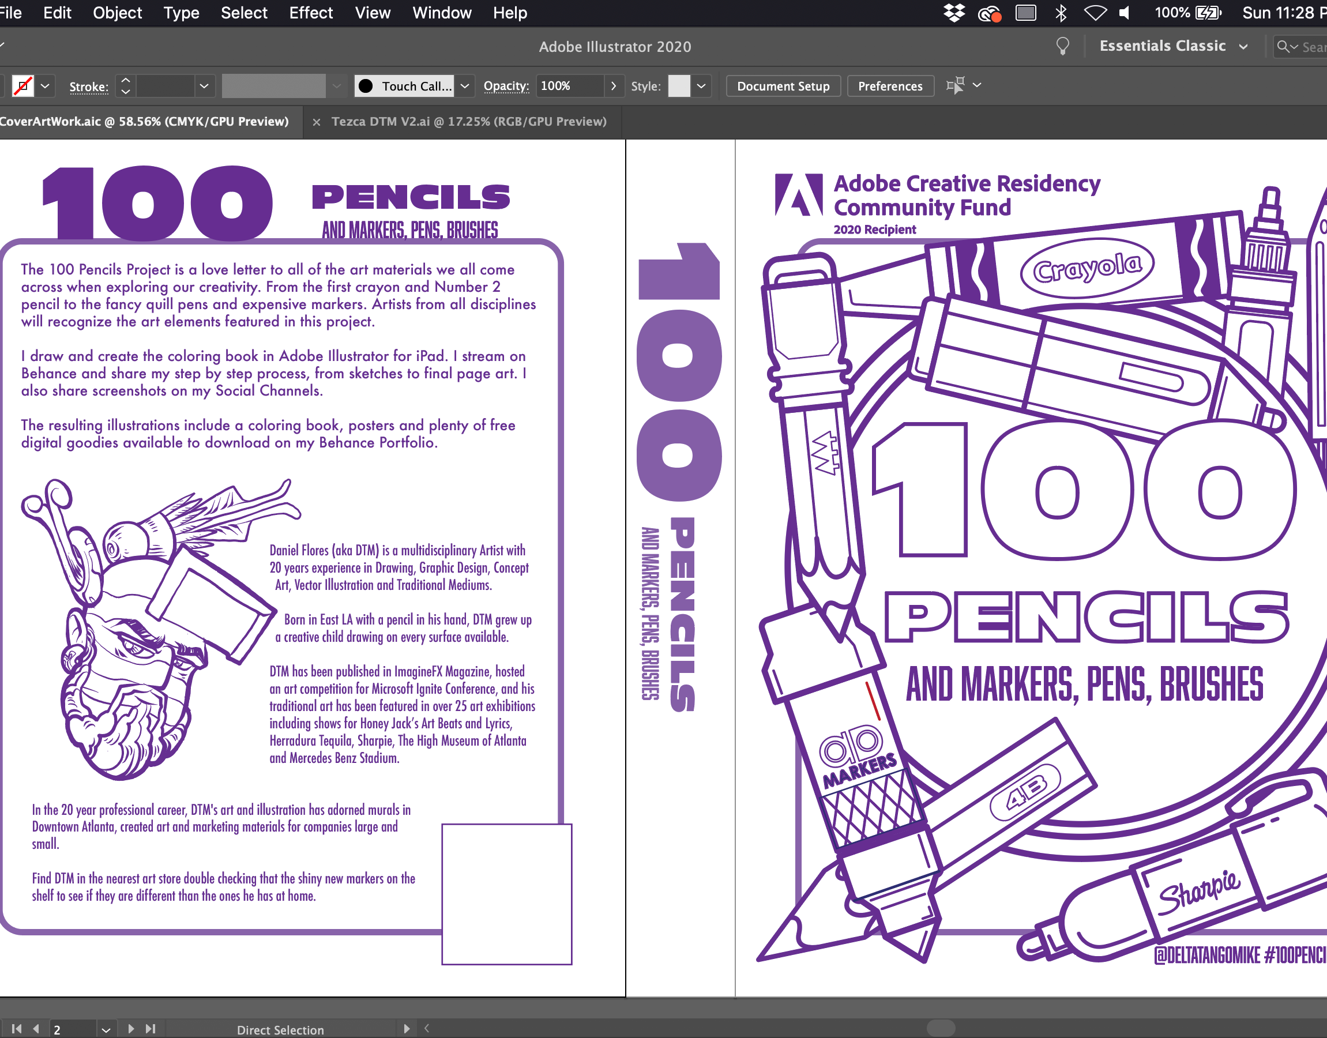Click the clock showing Sun 11:28

1283,13
